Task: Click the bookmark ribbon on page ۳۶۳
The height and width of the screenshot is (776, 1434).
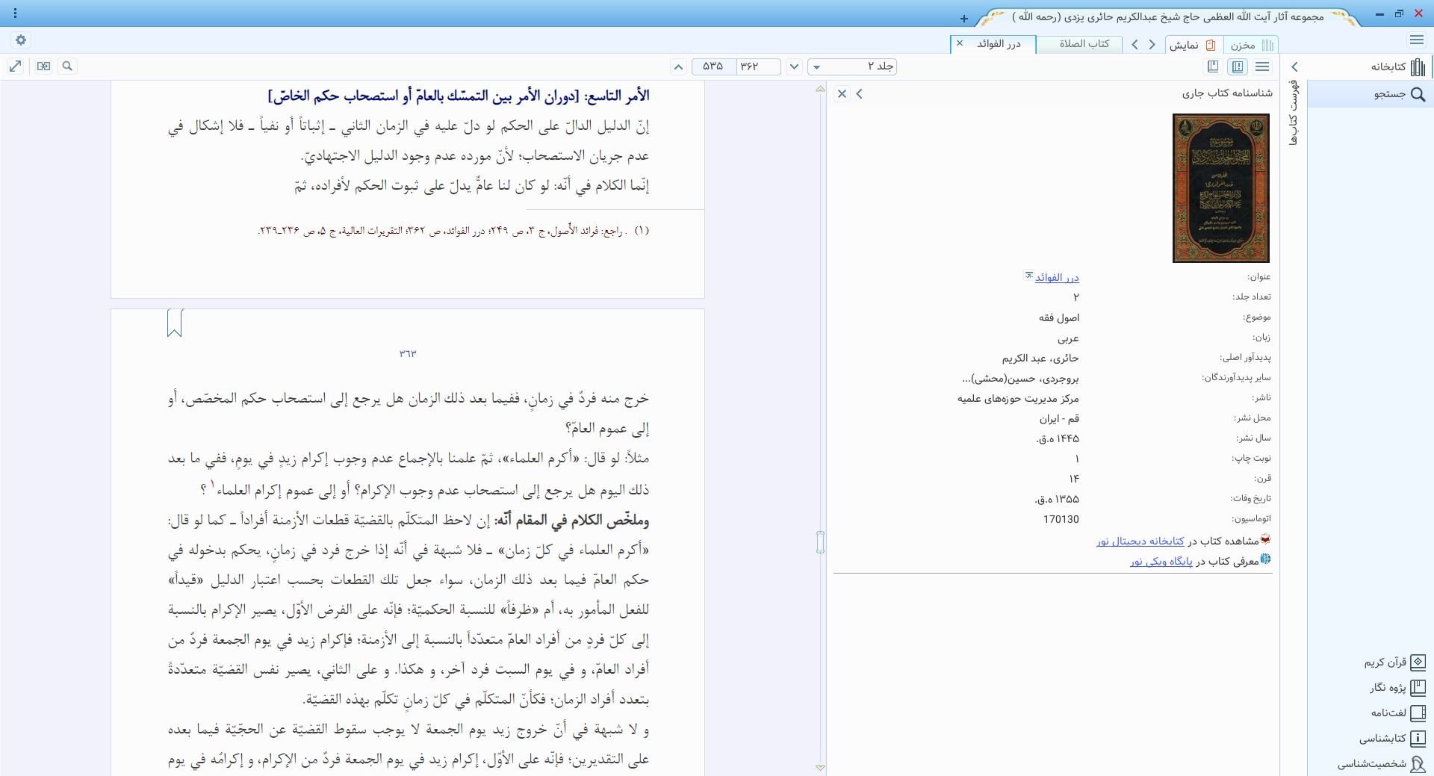Action: [175, 323]
